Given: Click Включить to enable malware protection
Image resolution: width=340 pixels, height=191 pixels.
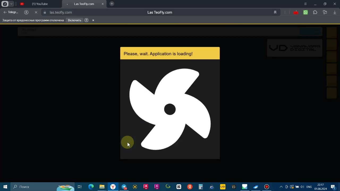Looking at the screenshot, I should 74,20.
